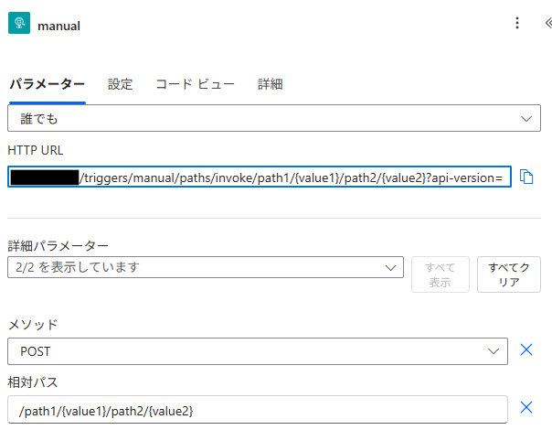This screenshot has width=552, height=430.
Task: Click the 詳細パラメーター label
Action: (58, 245)
